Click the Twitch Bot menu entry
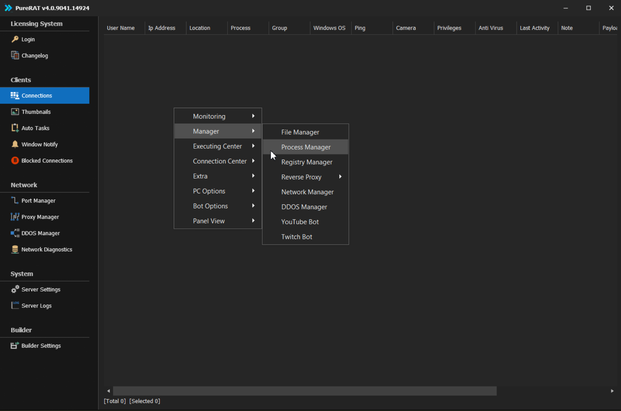The width and height of the screenshot is (621, 411). (305, 237)
